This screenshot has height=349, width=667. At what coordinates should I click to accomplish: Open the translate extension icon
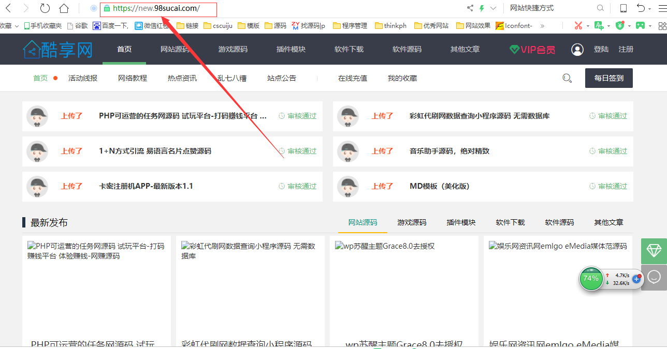point(599,25)
